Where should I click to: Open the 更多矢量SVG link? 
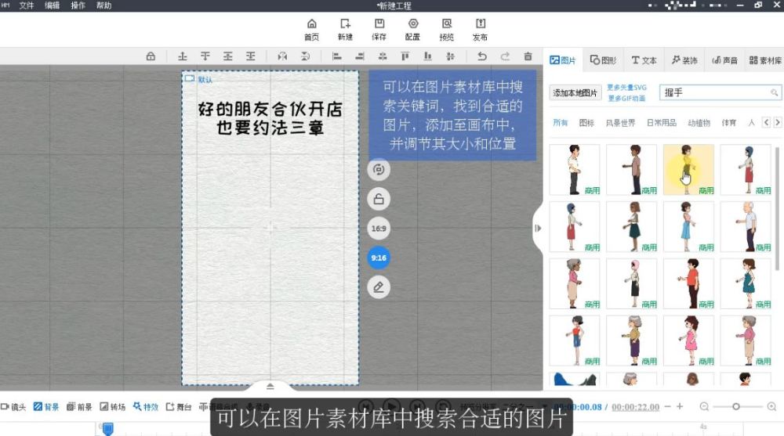(x=626, y=88)
